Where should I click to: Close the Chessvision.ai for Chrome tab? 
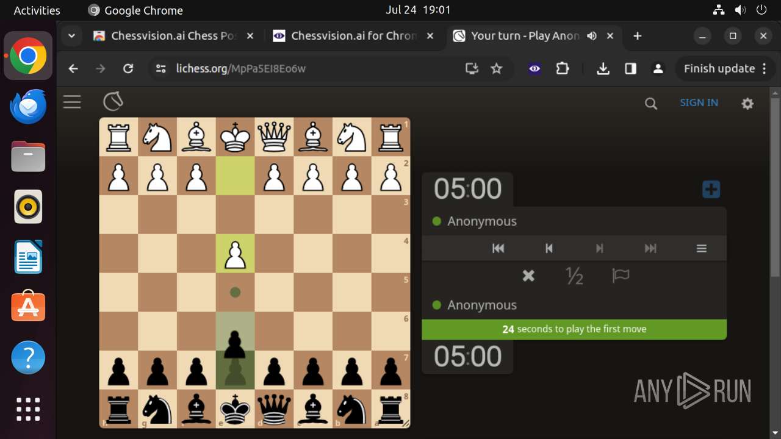[430, 36]
